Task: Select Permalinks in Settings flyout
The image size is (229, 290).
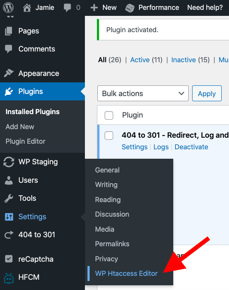Action: pyautogui.click(x=112, y=244)
